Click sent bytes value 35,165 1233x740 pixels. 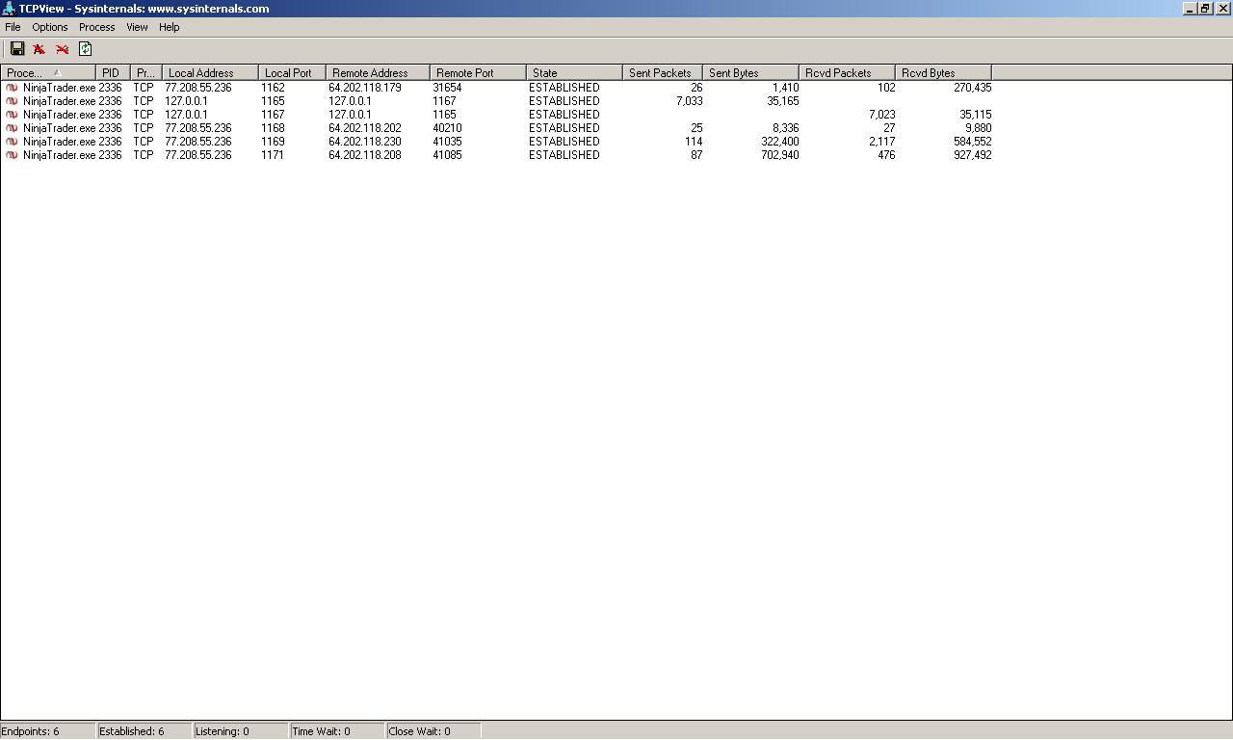pyautogui.click(x=783, y=101)
